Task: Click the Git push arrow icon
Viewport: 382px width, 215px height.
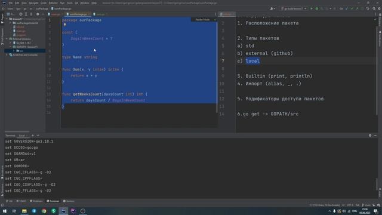Action: (x=357, y=8)
